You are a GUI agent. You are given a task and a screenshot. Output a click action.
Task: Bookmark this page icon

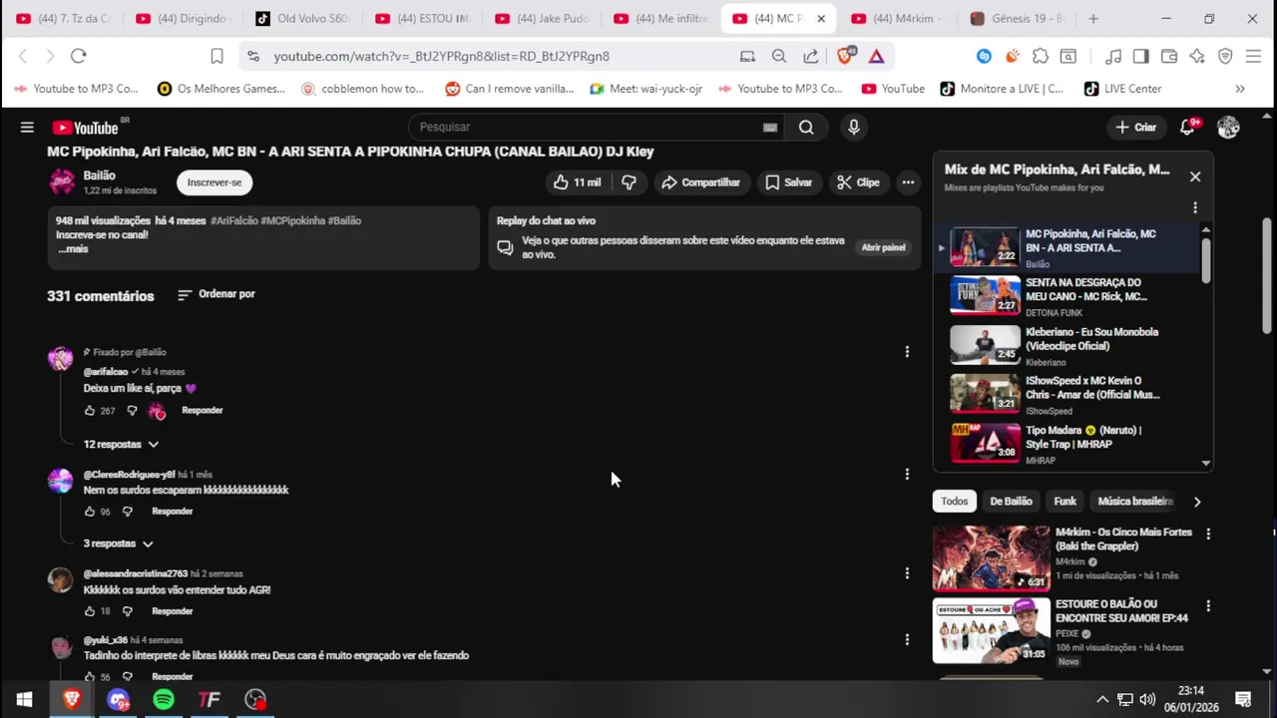click(216, 57)
